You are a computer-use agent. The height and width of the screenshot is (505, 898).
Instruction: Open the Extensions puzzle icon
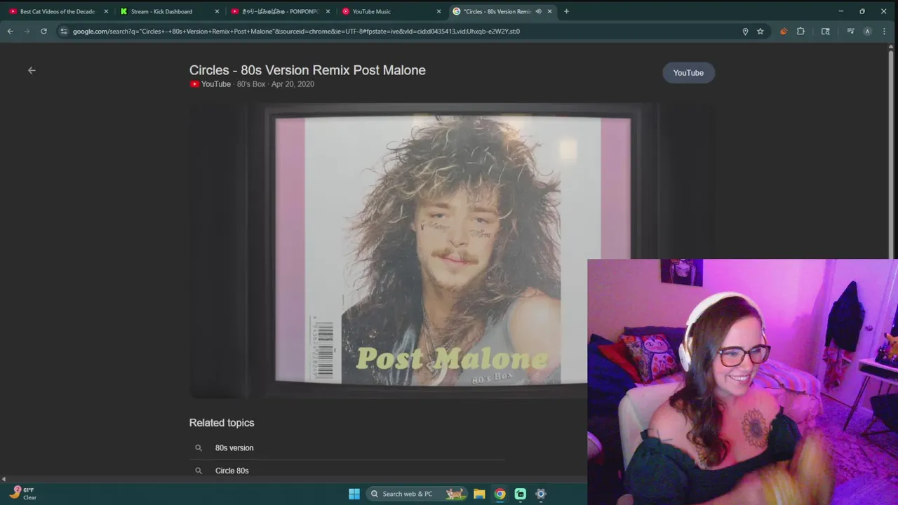(x=800, y=31)
